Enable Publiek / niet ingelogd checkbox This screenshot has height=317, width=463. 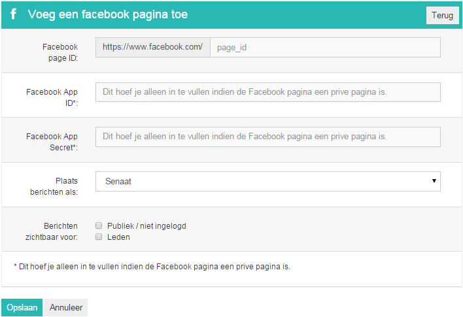pos(99,225)
